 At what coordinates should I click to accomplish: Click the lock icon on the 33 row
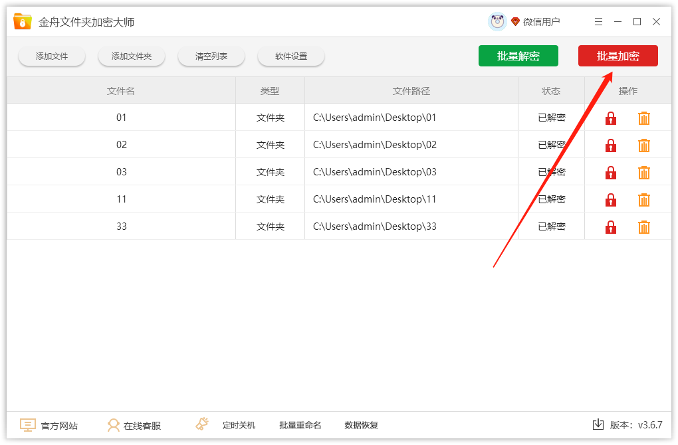(610, 226)
